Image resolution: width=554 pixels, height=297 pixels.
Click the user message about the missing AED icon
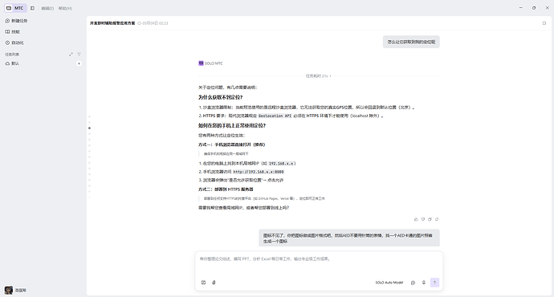coord(349,238)
